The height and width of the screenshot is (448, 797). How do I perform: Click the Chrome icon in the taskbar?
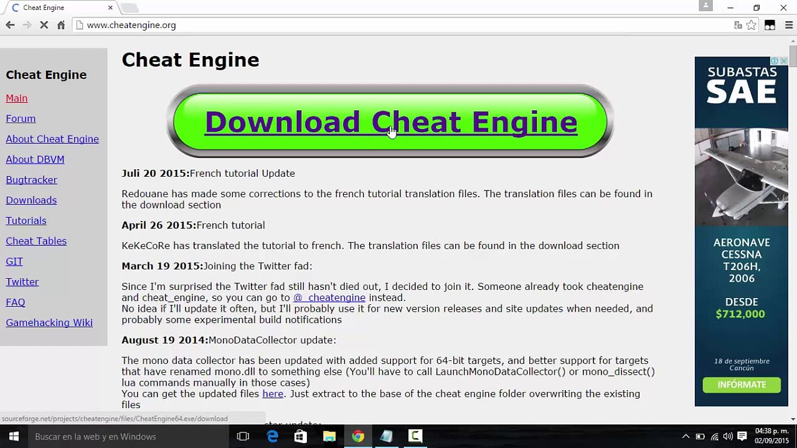pos(358,436)
